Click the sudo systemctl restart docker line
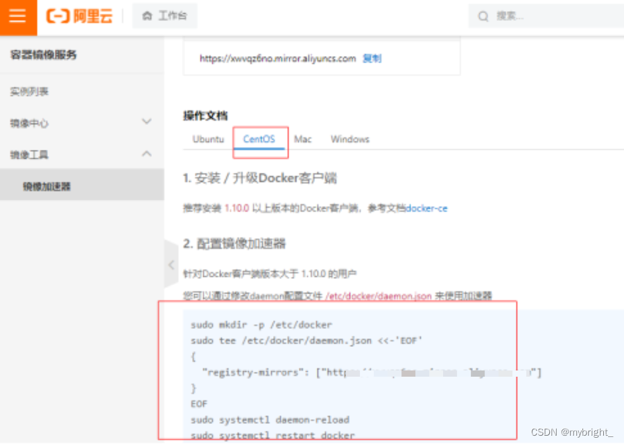This screenshot has height=444, width=624. [272, 435]
